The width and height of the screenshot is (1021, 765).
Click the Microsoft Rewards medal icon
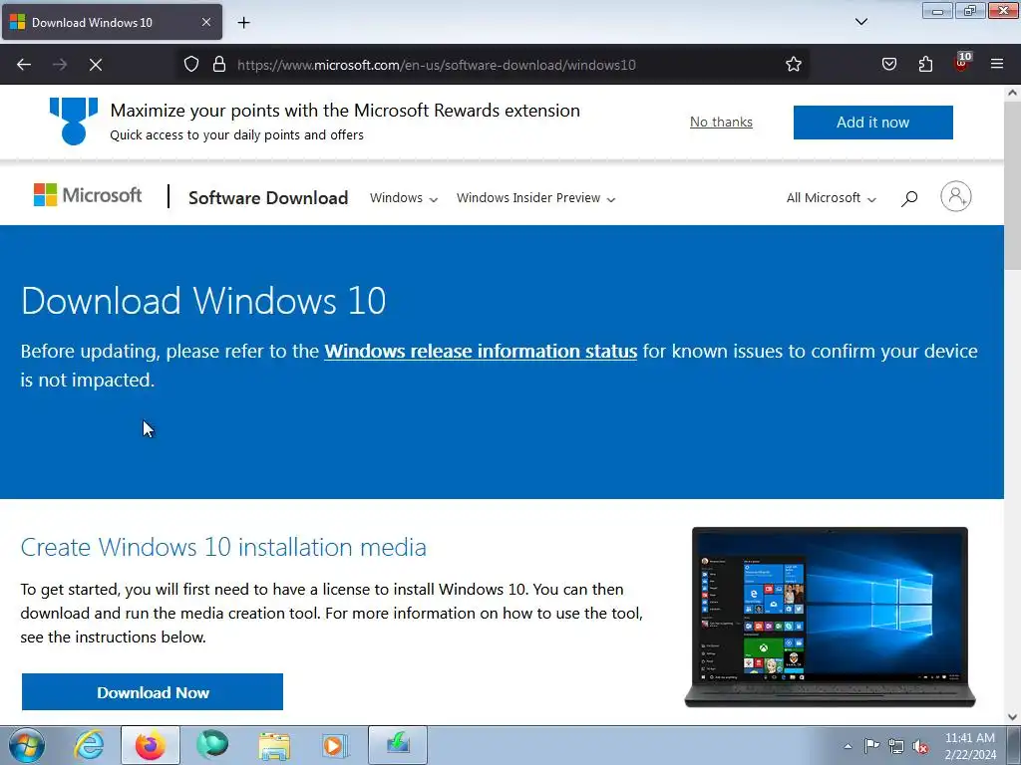74,121
